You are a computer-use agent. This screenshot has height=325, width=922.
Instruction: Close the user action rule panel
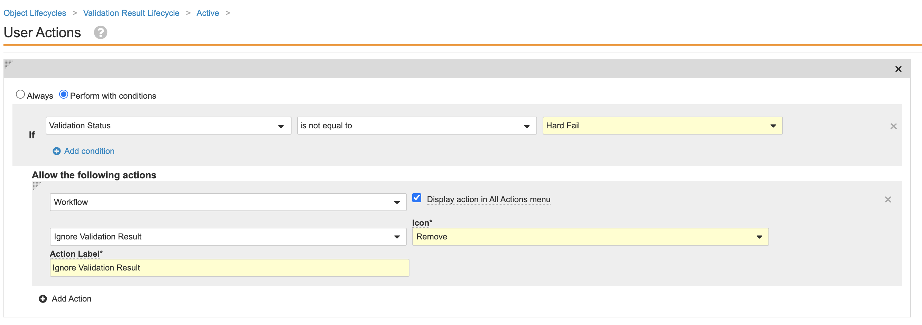click(x=898, y=69)
